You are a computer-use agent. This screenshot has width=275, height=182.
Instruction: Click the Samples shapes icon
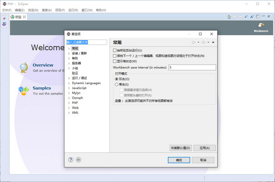click(24, 90)
